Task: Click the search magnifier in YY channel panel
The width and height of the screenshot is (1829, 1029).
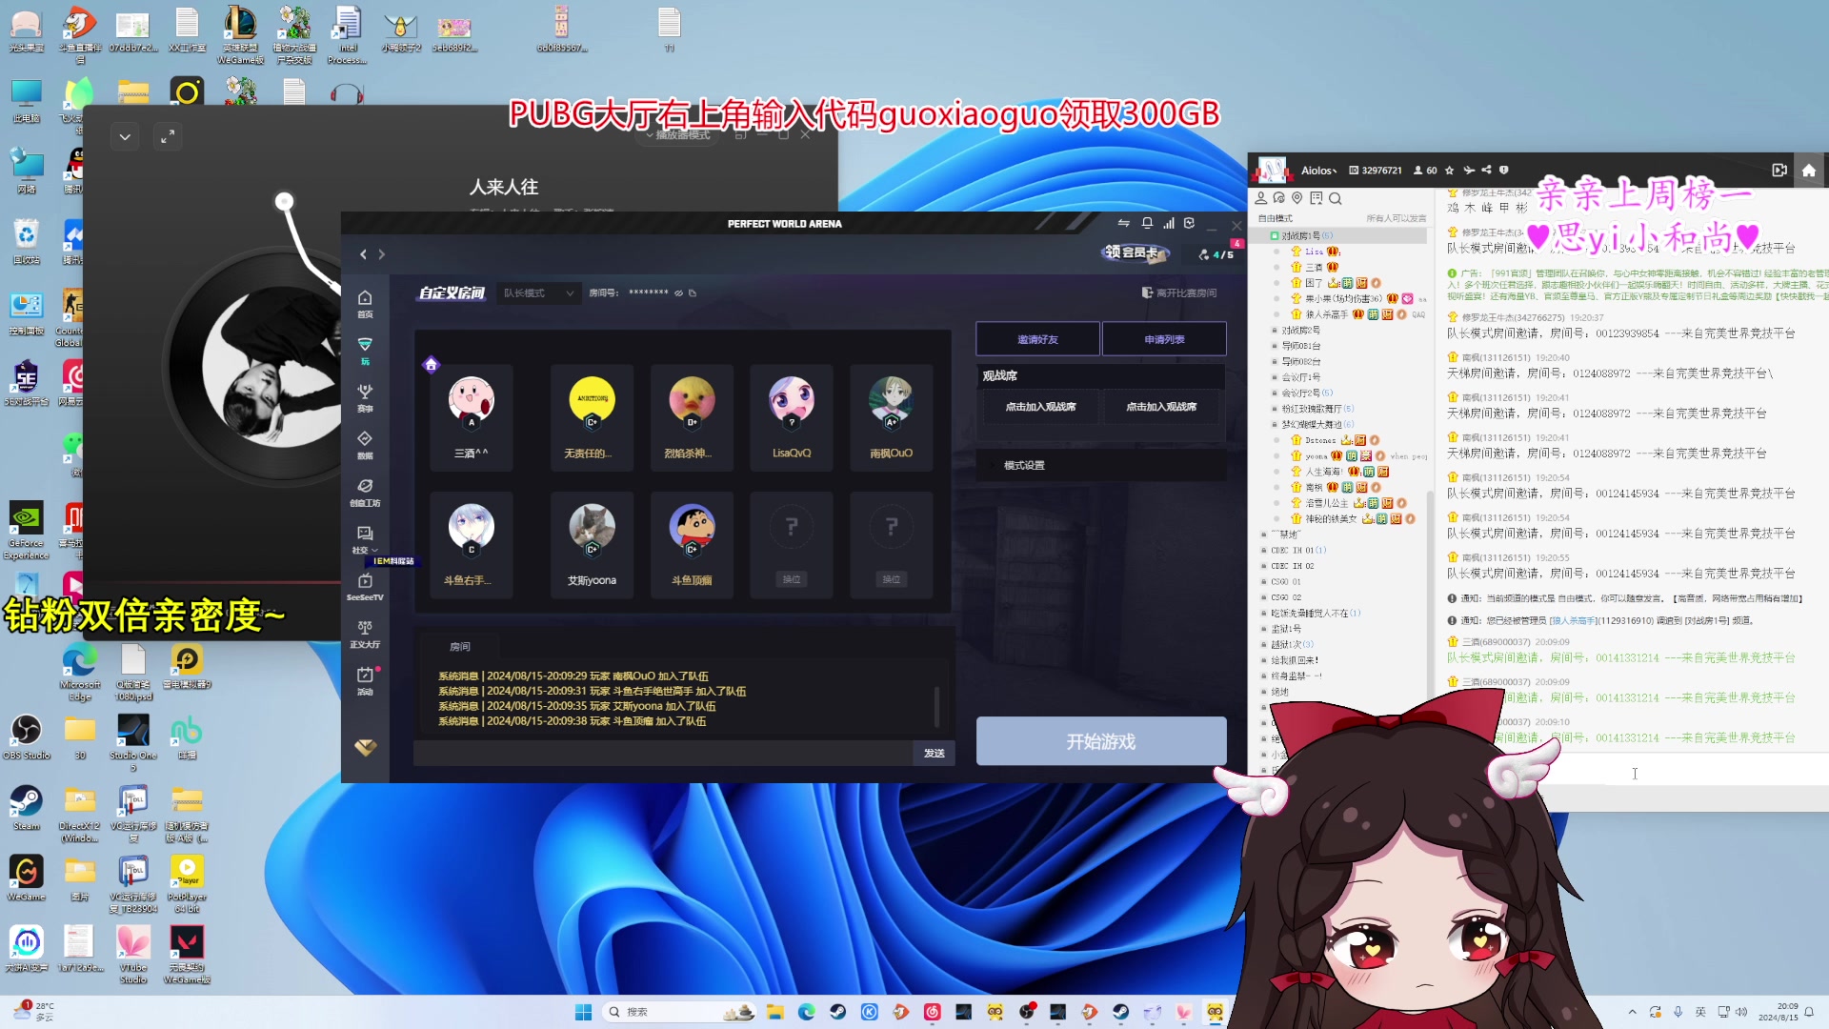Action: 1336,198
